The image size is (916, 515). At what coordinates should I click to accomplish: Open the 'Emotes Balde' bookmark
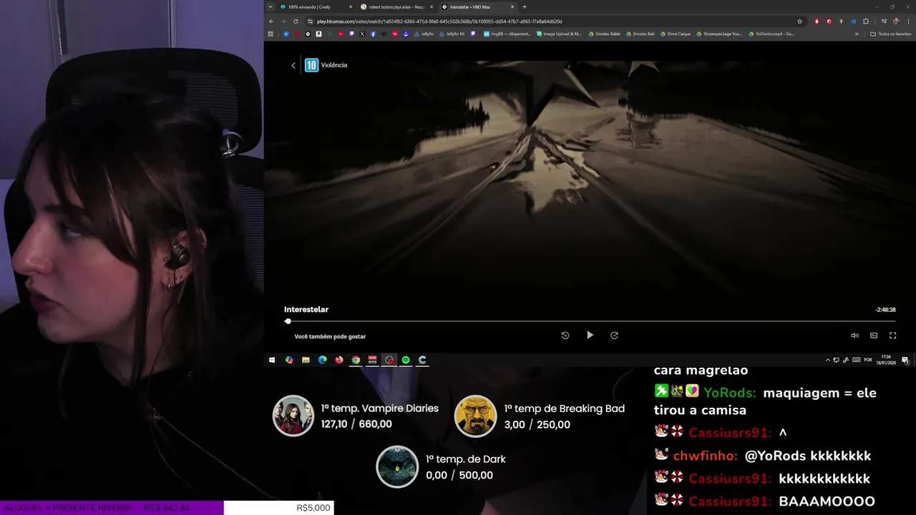pyautogui.click(x=604, y=34)
